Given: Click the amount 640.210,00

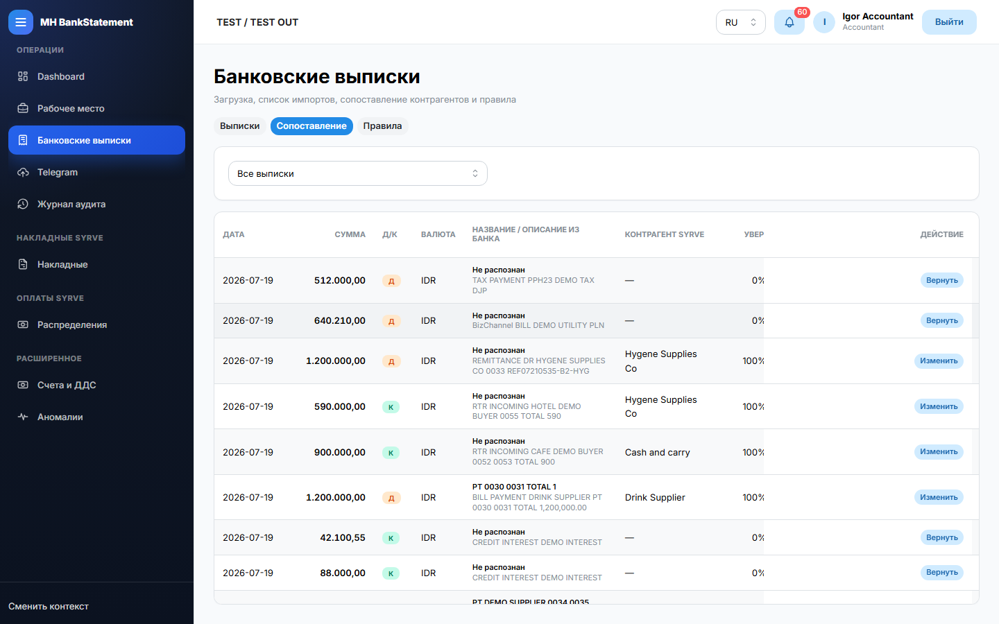Looking at the screenshot, I should click(340, 320).
